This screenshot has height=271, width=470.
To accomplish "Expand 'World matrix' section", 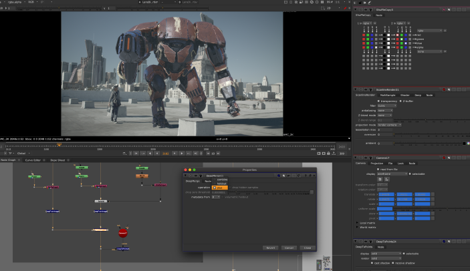I will coord(357,228).
